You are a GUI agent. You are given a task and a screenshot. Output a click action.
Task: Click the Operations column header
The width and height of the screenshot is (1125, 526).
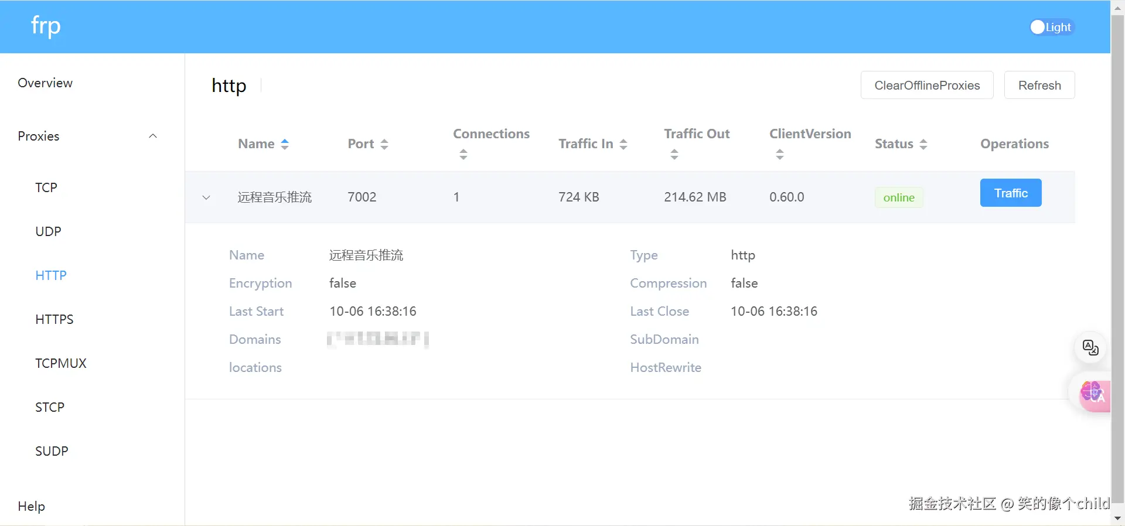[x=1015, y=144]
